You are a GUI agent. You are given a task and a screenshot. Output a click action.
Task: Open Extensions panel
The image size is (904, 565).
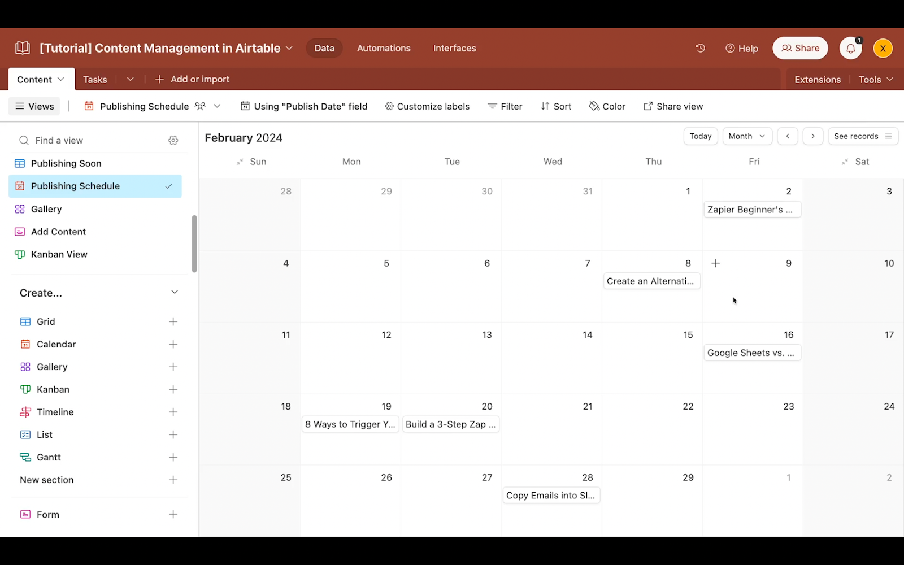click(x=818, y=80)
